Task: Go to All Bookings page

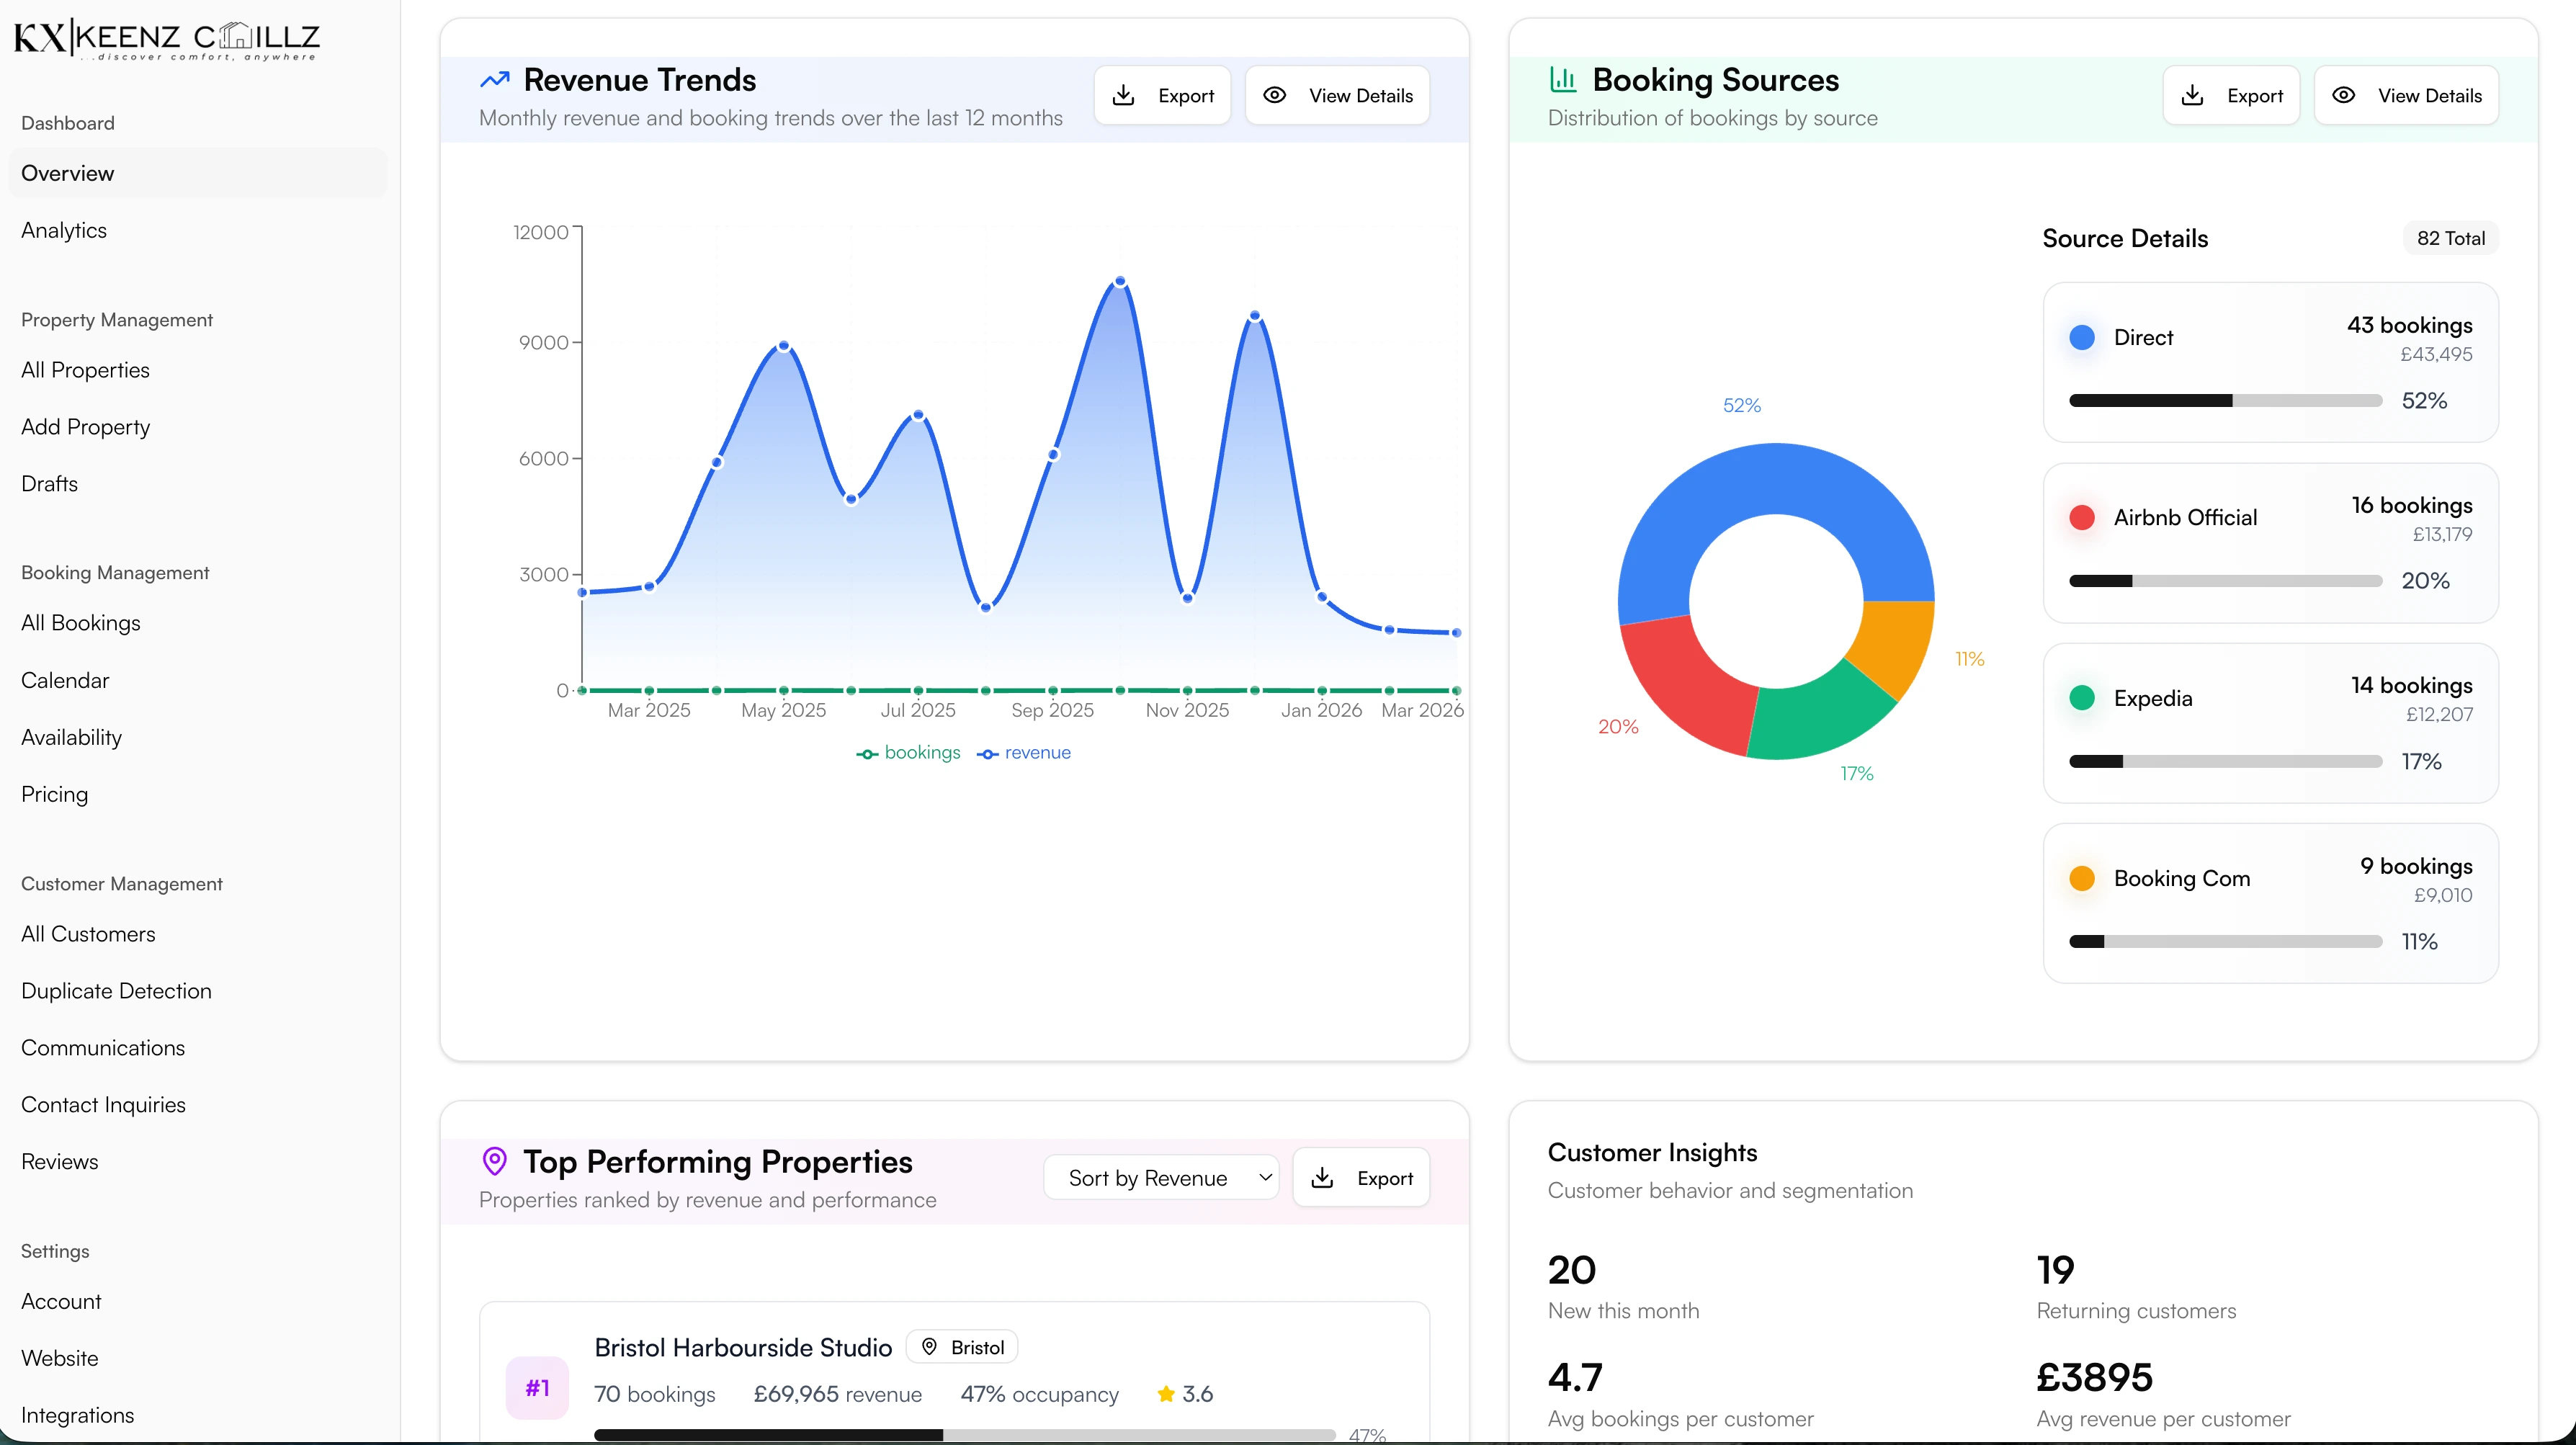Action: click(81, 623)
